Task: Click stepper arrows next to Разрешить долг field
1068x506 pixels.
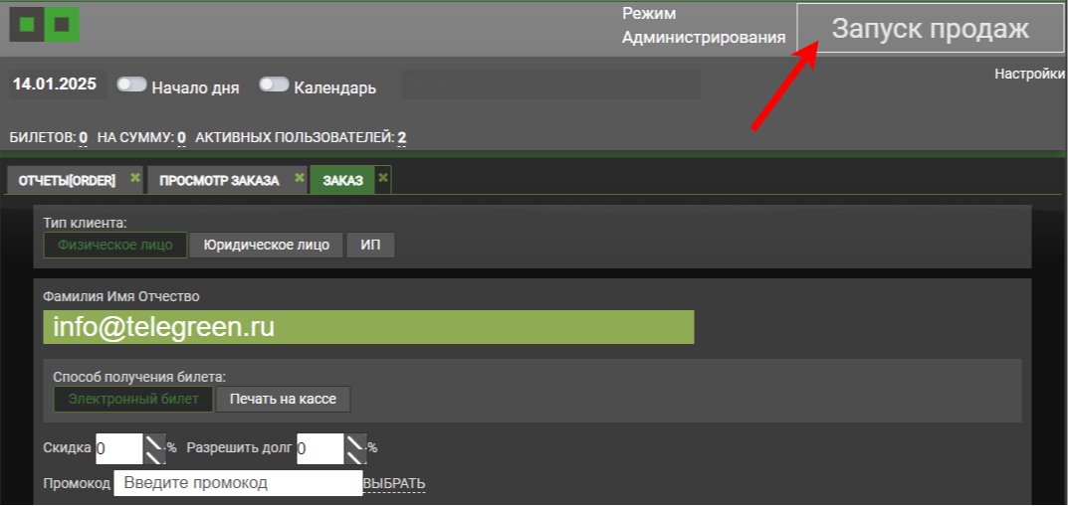Action: (x=355, y=449)
